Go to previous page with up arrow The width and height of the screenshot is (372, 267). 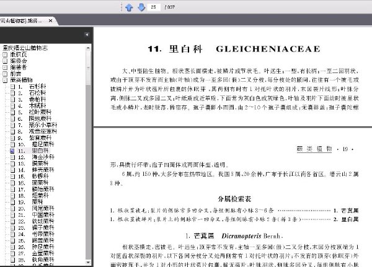coord(129,7)
